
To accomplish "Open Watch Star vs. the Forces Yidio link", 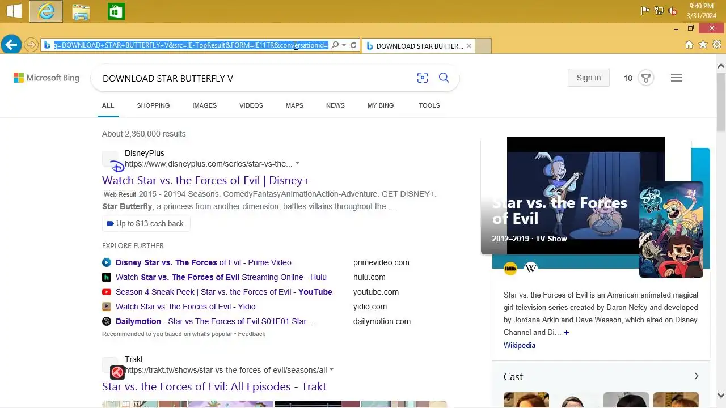I will [185, 307].
